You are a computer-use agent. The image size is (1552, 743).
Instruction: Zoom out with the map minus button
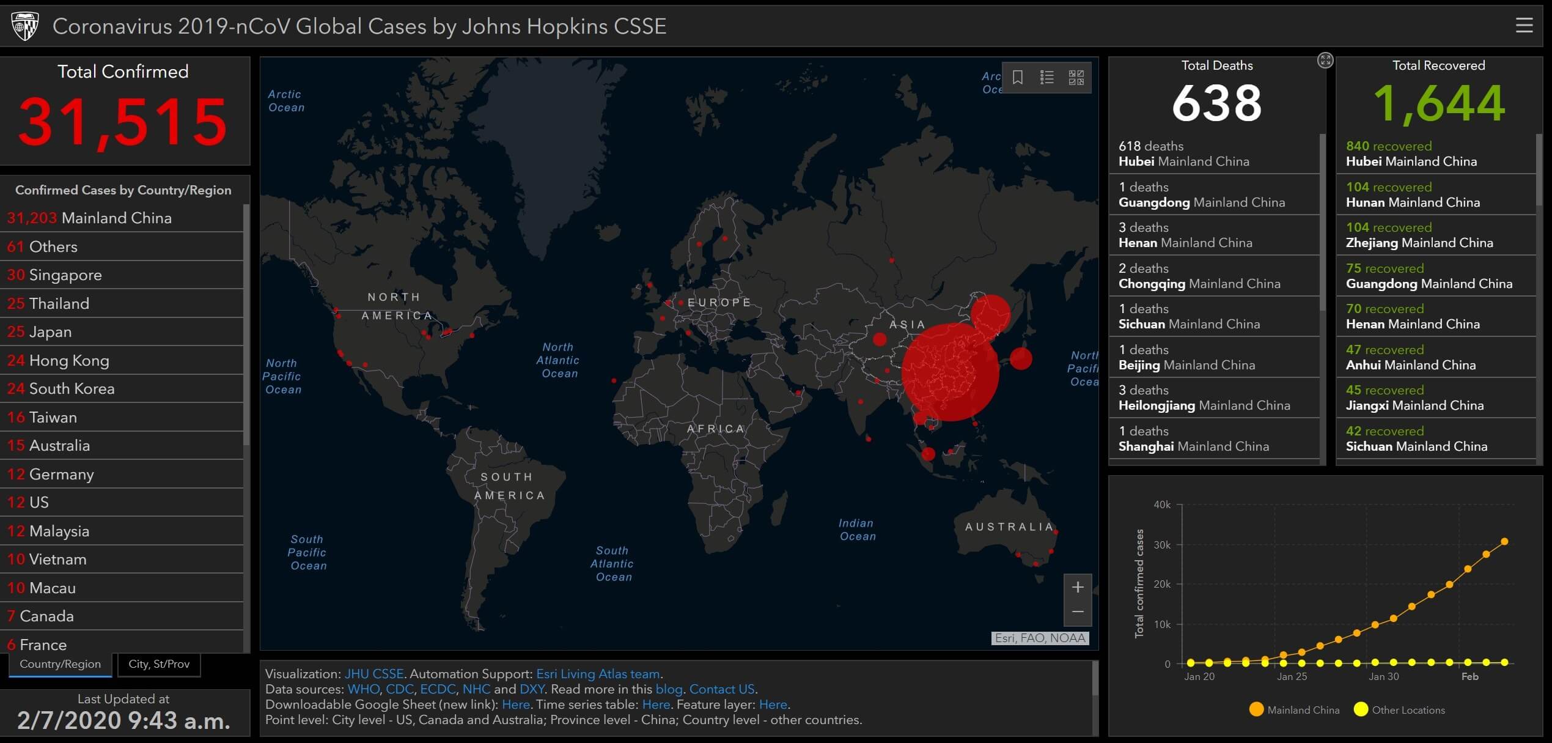point(1078,612)
